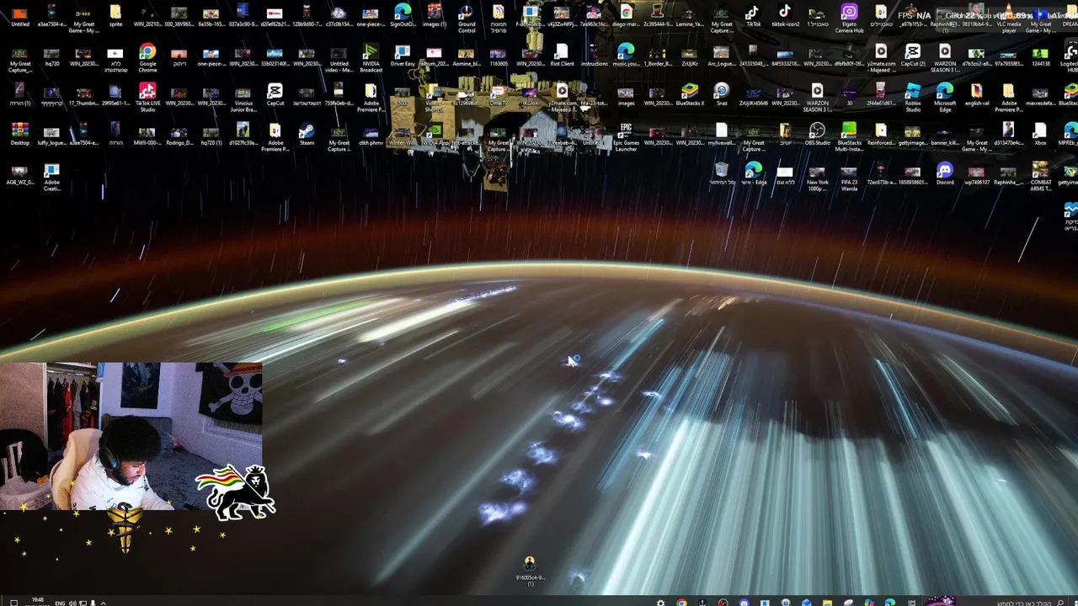This screenshot has width=1078, height=606.
Task: Launch NVIDIA Broadcast from the desktop
Action: point(371,58)
